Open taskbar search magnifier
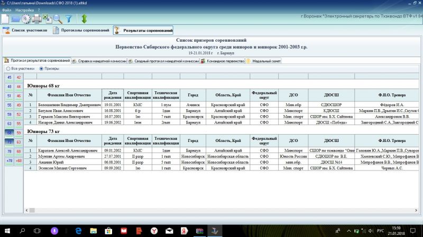 [x=22, y=231]
